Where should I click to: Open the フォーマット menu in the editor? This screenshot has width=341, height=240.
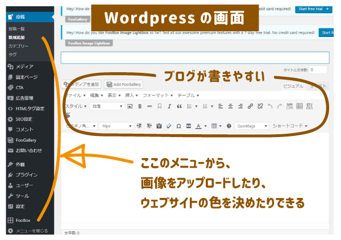tap(157, 96)
